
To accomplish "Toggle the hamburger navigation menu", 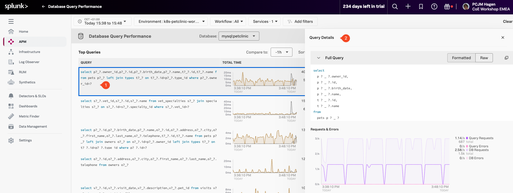I will pyautogui.click(x=11, y=21).
